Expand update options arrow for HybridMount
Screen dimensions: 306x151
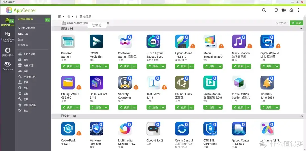[x=192, y=66]
